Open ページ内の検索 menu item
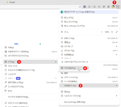The height and width of the screenshot is (107, 121). coord(89,81)
